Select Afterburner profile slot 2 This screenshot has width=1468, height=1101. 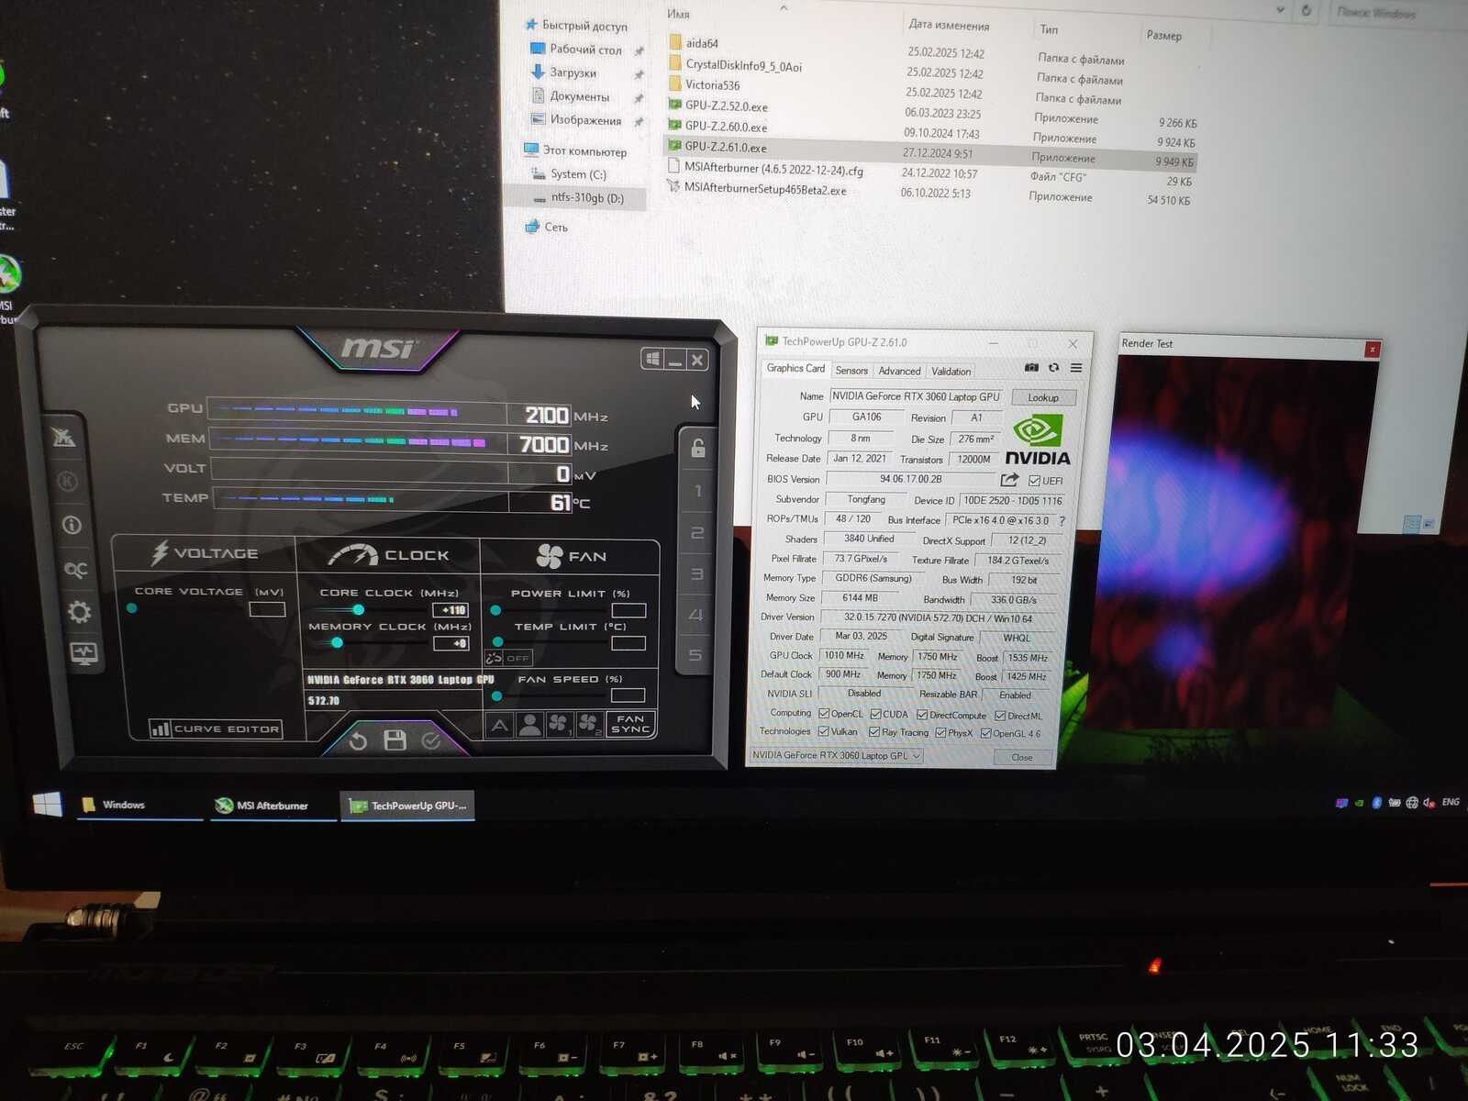pyautogui.click(x=697, y=533)
